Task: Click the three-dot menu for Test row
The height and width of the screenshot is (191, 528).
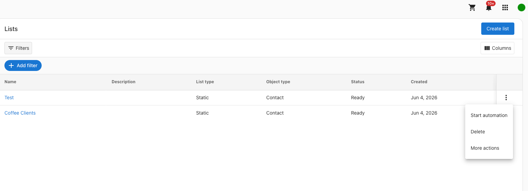Action: [x=506, y=98]
